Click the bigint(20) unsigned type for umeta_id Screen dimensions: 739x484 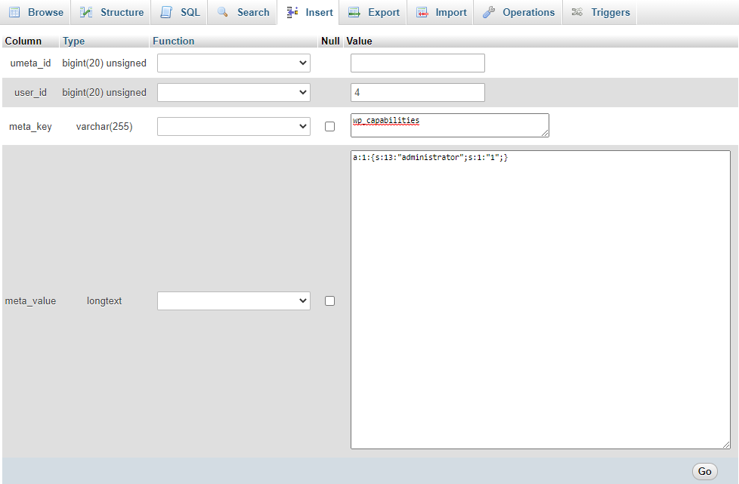[x=104, y=63]
